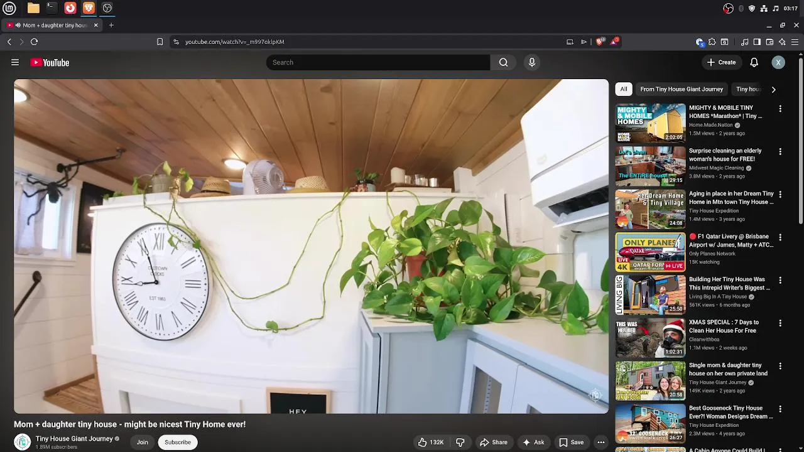Join the channel membership

[x=143, y=442]
